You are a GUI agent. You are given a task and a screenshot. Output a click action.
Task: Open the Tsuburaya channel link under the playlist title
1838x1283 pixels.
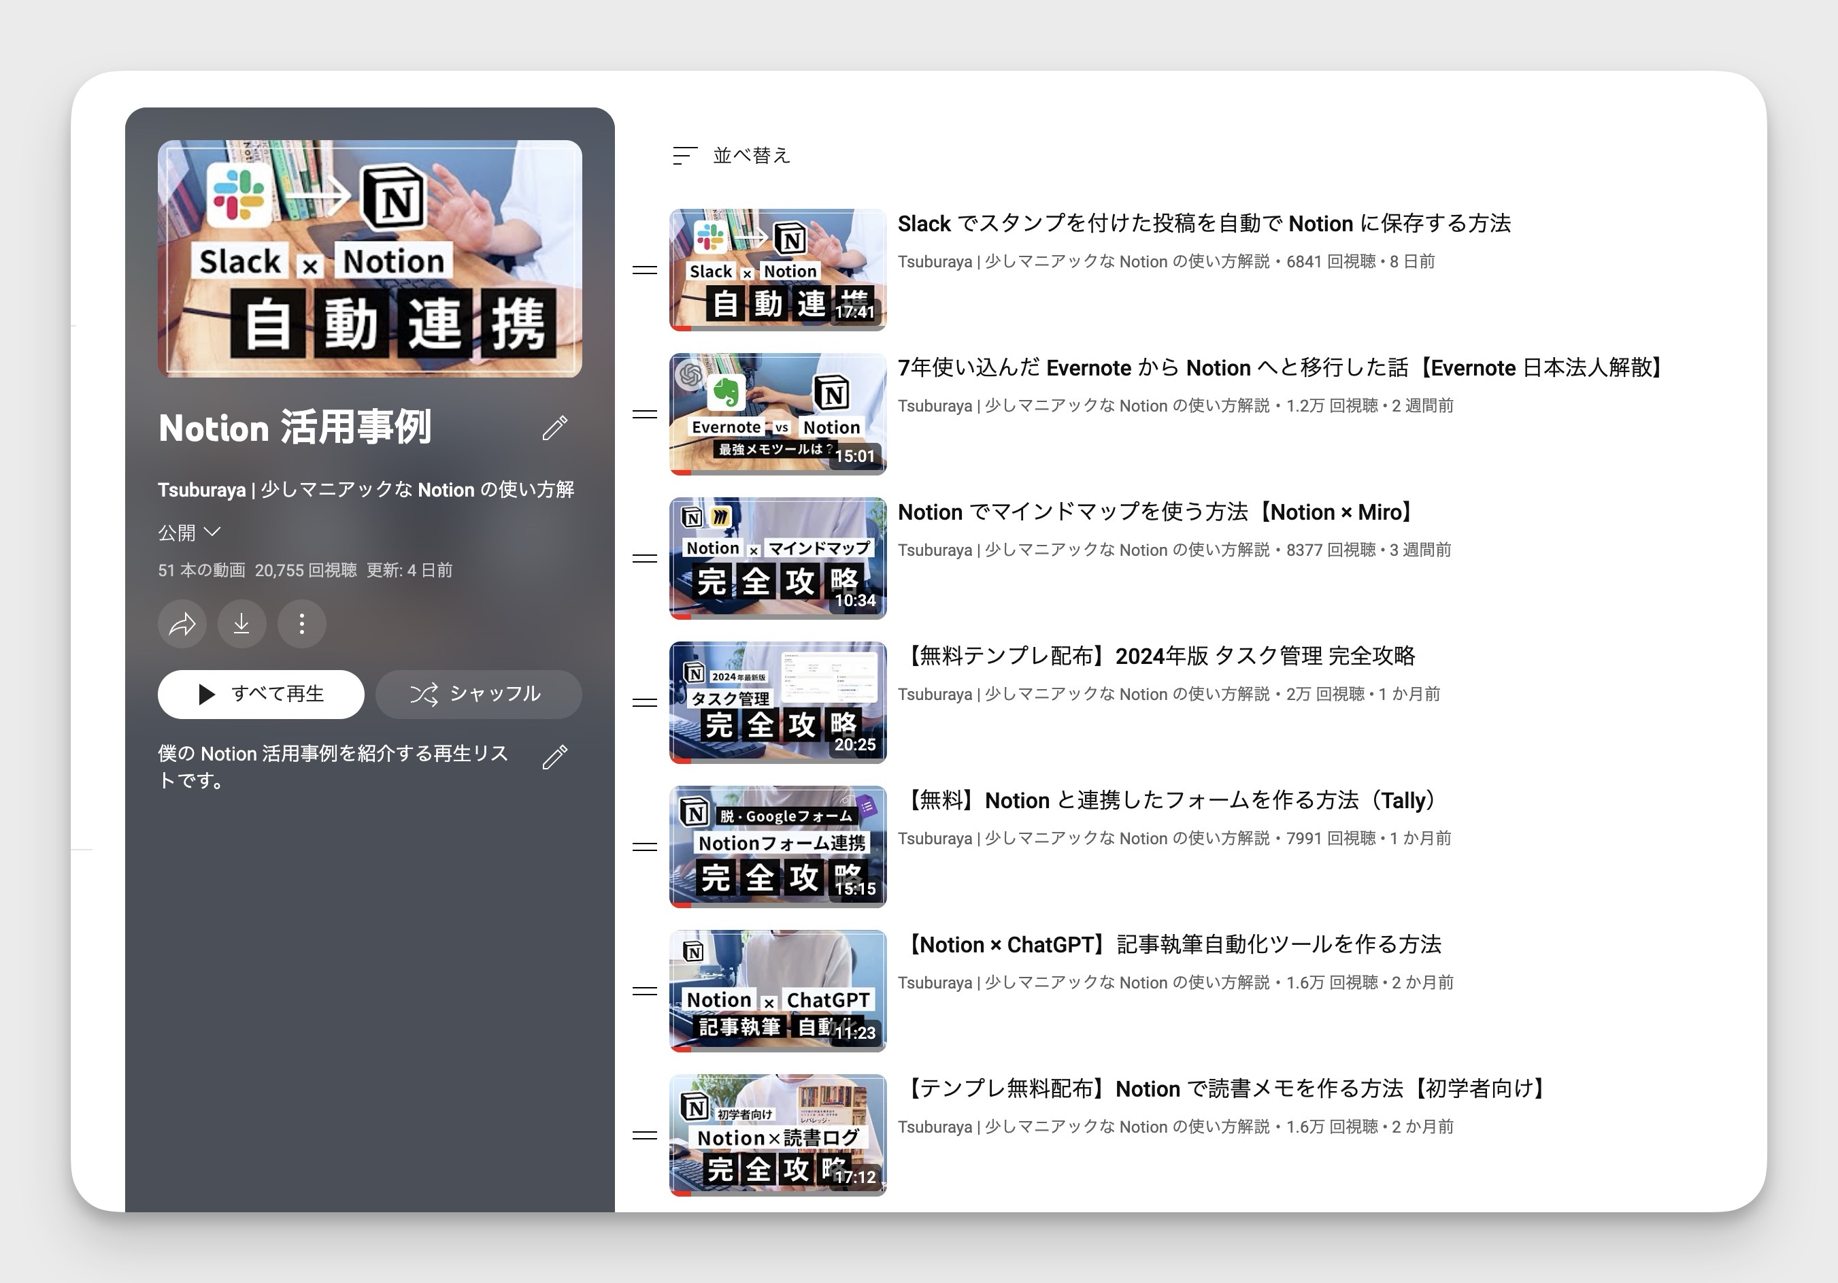[x=366, y=489]
